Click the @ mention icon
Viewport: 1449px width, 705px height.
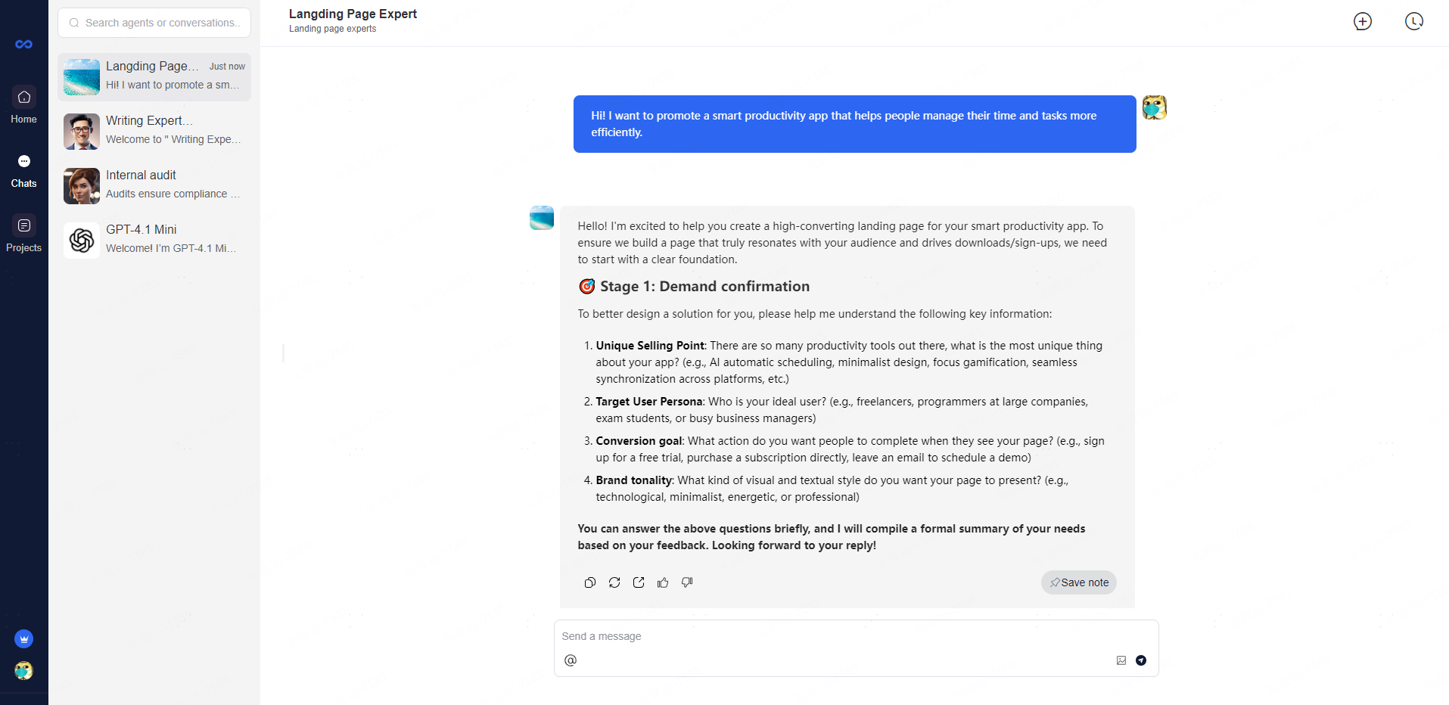[x=571, y=660]
